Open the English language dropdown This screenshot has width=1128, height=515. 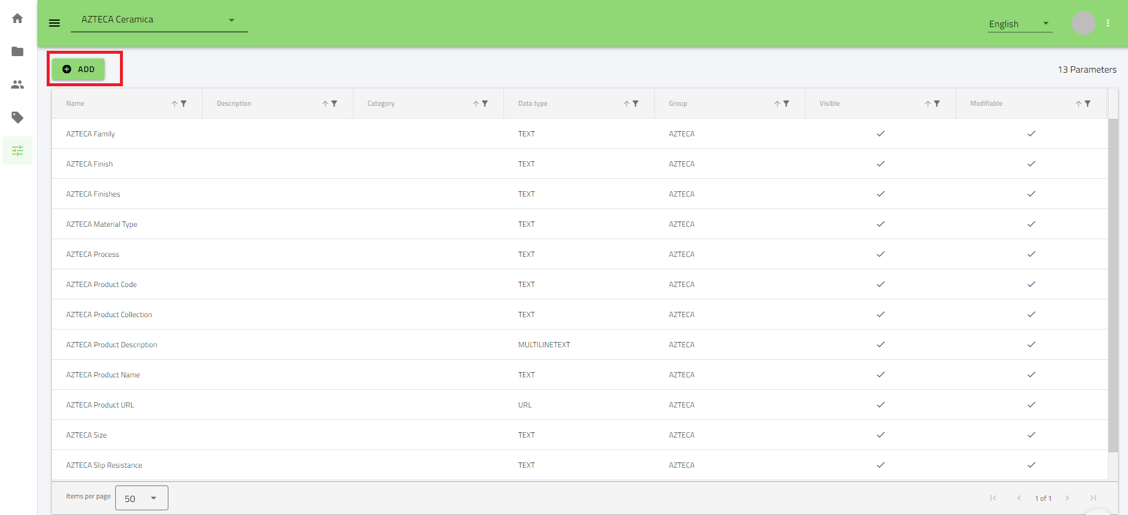1020,24
